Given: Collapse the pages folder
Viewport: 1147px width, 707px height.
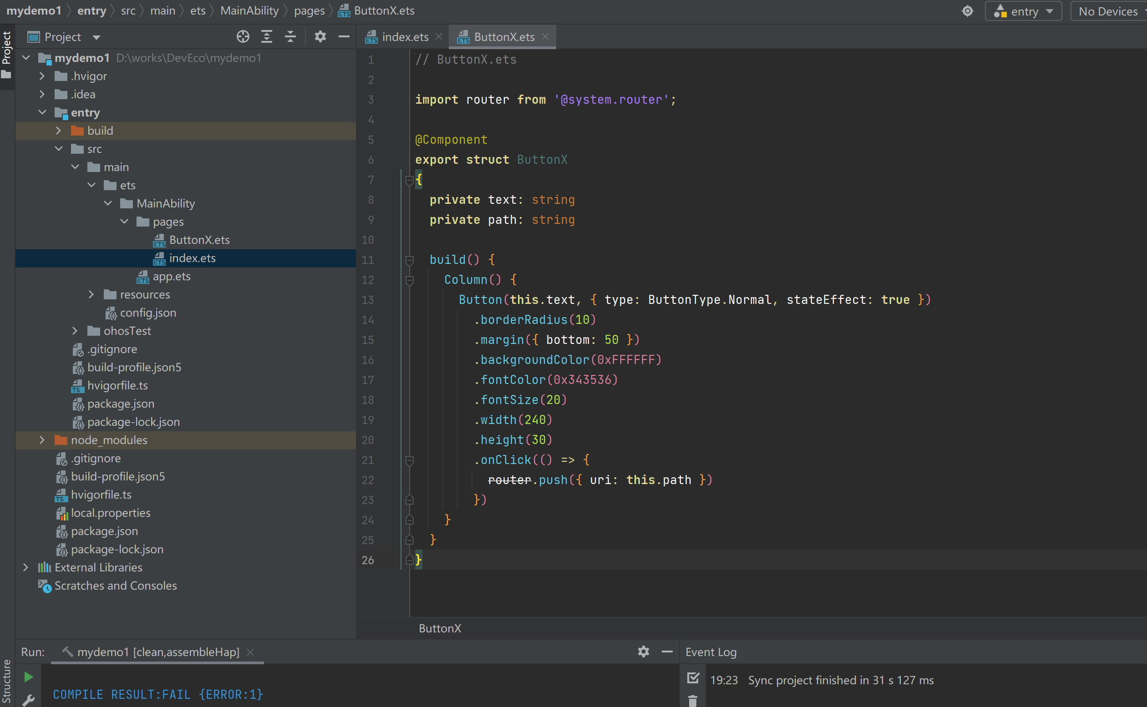Looking at the screenshot, I should [x=124, y=222].
